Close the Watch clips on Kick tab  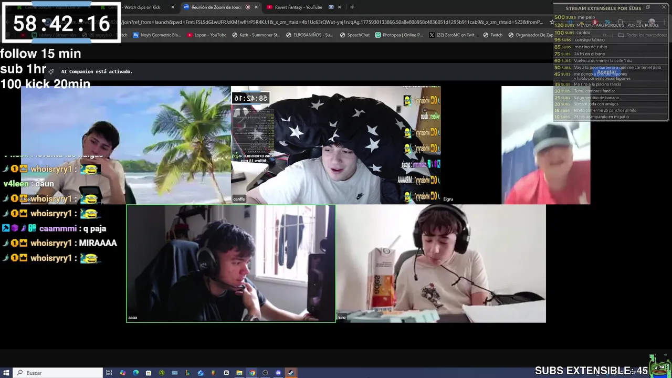[173, 7]
